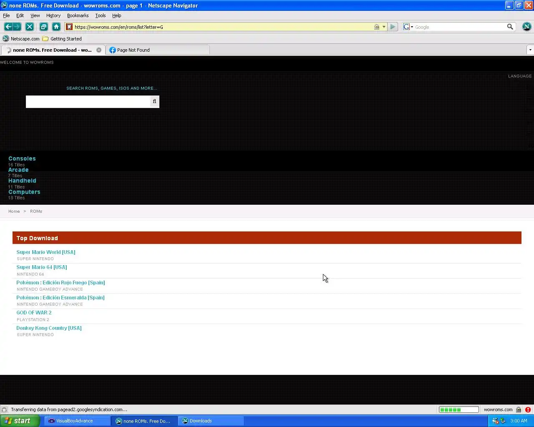Click the status bar page icon at left
The width and height of the screenshot is (534, 427).
tap(4, 409)
